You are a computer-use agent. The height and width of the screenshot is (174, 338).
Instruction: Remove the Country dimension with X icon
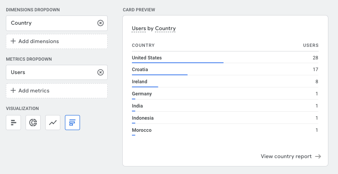(101, 23)
